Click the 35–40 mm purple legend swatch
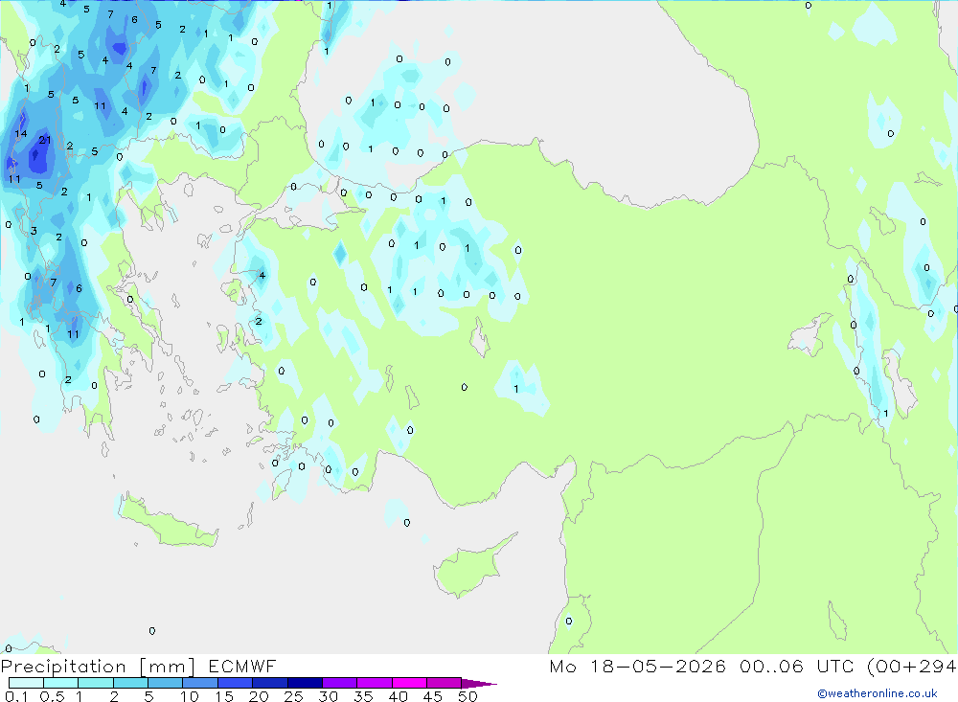 click(x=374, y=683)
